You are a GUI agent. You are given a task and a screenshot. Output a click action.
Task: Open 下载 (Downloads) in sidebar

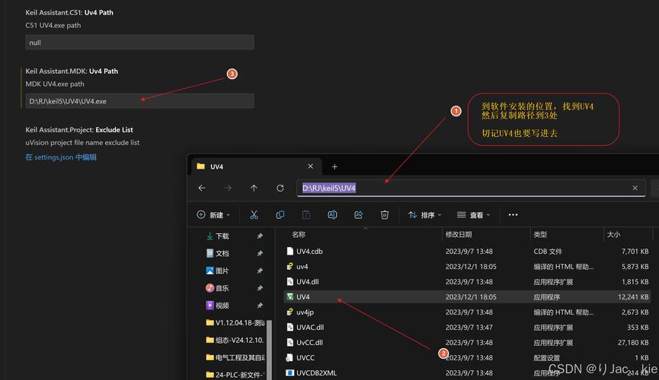coord(218,236)
